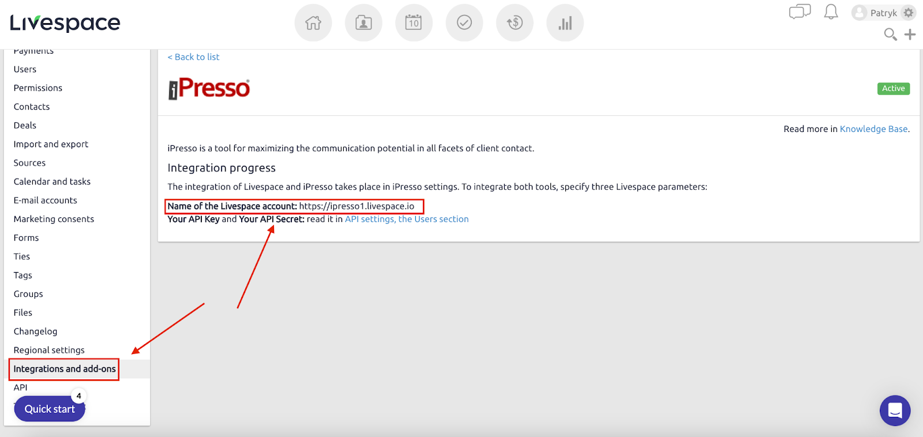This screenshot has height=437, width=923.
Task: Open API in the sidebar
Action: 21,387
